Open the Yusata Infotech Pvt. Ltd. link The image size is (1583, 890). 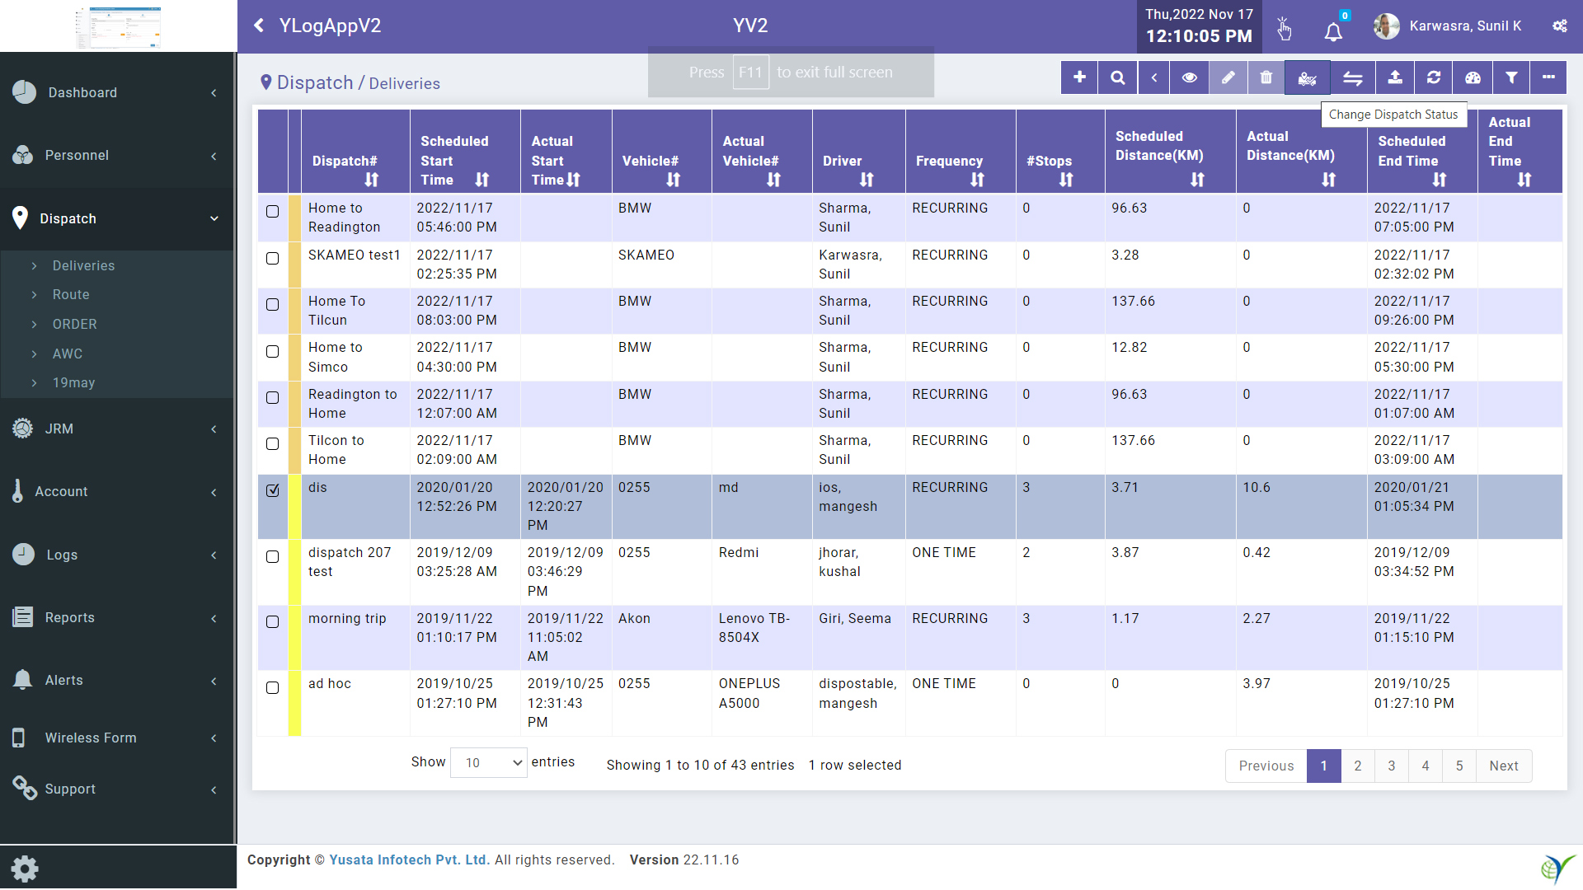coord(409,860)
